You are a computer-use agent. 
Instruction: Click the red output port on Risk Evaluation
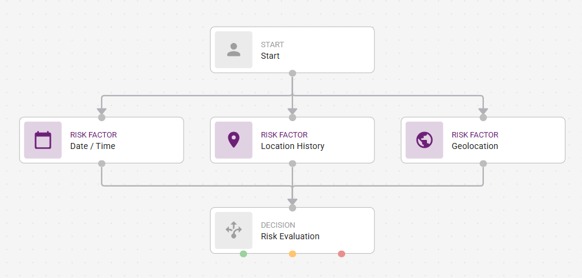click(x=342, y=254)
